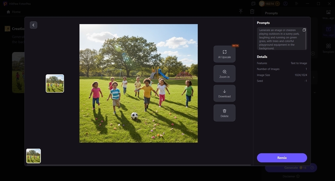335x181 pixels.
Task: Click the Image Size value 1024,1024
Action: point(301,75)
